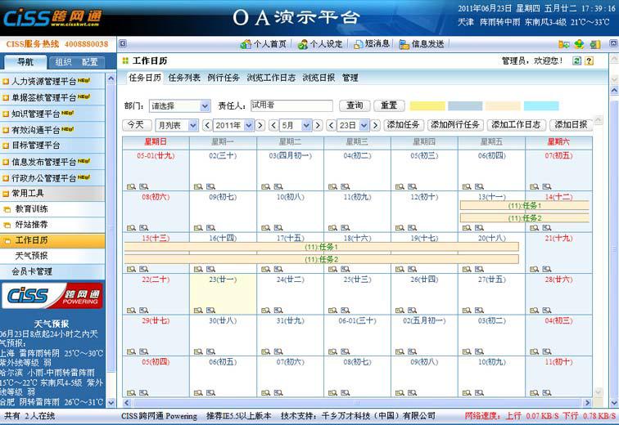Click the 今天 today button
The height and width of the screenshot is (425, 619).
pos(137,125)
